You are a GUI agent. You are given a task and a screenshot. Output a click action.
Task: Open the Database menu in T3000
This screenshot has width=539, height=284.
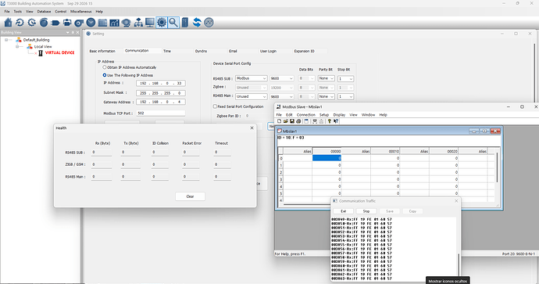44,12
